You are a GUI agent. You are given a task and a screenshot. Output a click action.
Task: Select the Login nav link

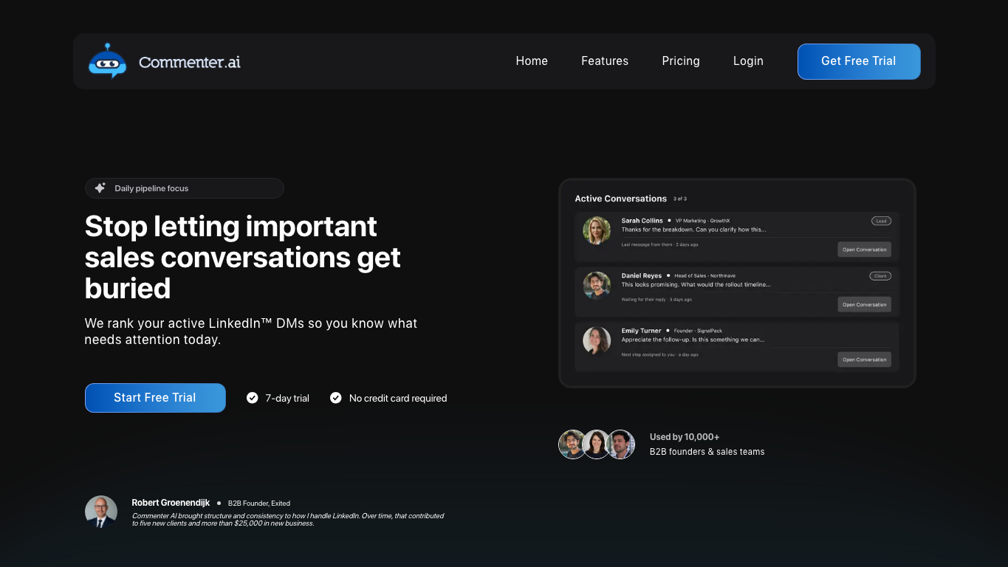(x=748, y=61)
